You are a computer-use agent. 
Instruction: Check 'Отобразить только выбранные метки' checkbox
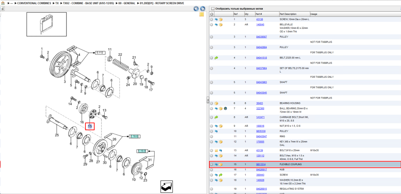coord(213,9)
